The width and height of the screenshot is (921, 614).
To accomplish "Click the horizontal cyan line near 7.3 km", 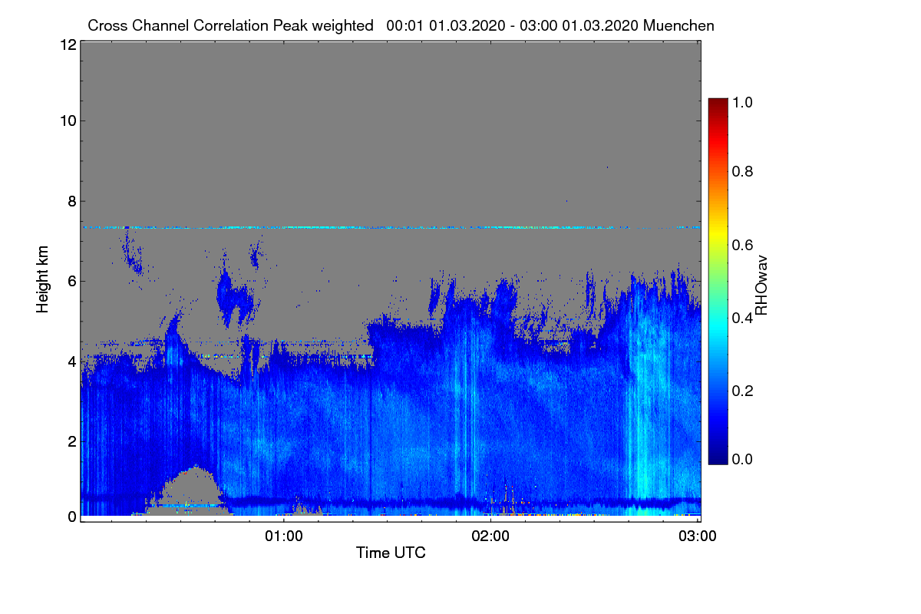I will pos(390,227).
